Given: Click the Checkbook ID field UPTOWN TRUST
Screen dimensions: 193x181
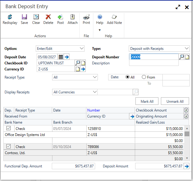Looking at the screenshot, I should click(56, 63).
